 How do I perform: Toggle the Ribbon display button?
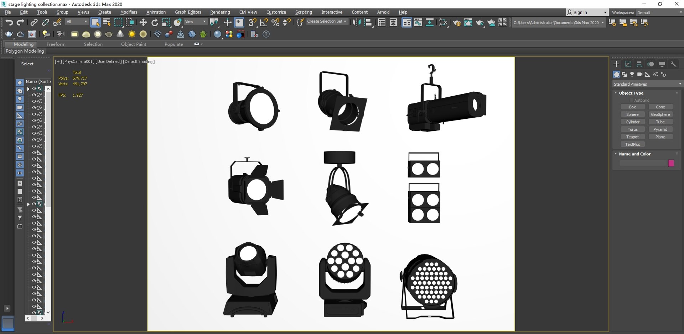coord(406,22)
